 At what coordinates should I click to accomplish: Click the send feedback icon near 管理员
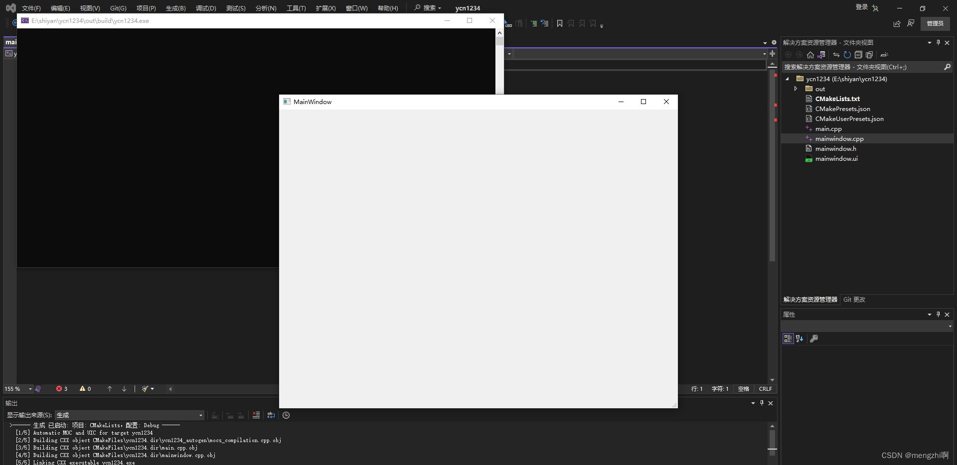(x=911, y=23)
